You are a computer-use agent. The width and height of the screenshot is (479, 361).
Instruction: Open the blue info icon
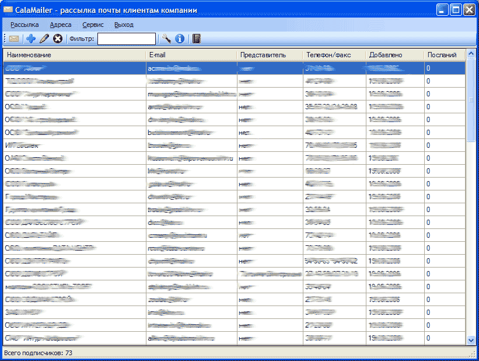click(180, 39)
